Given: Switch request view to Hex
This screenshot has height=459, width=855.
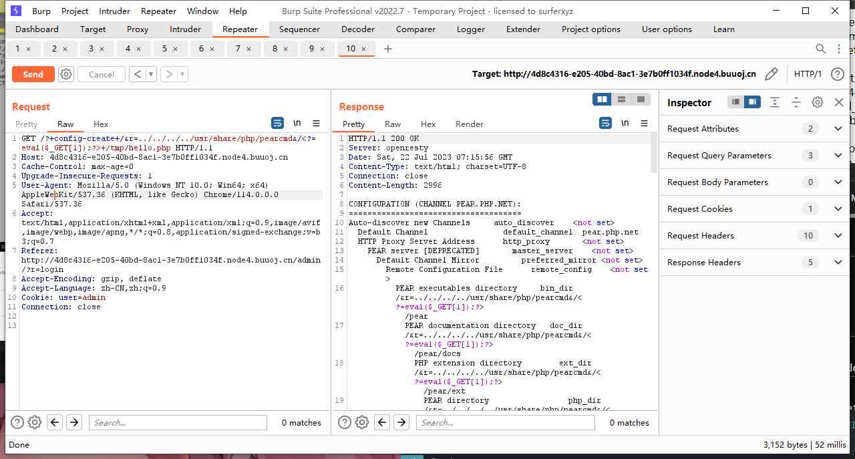Looking at the screenshot, I should click(101, 124).
